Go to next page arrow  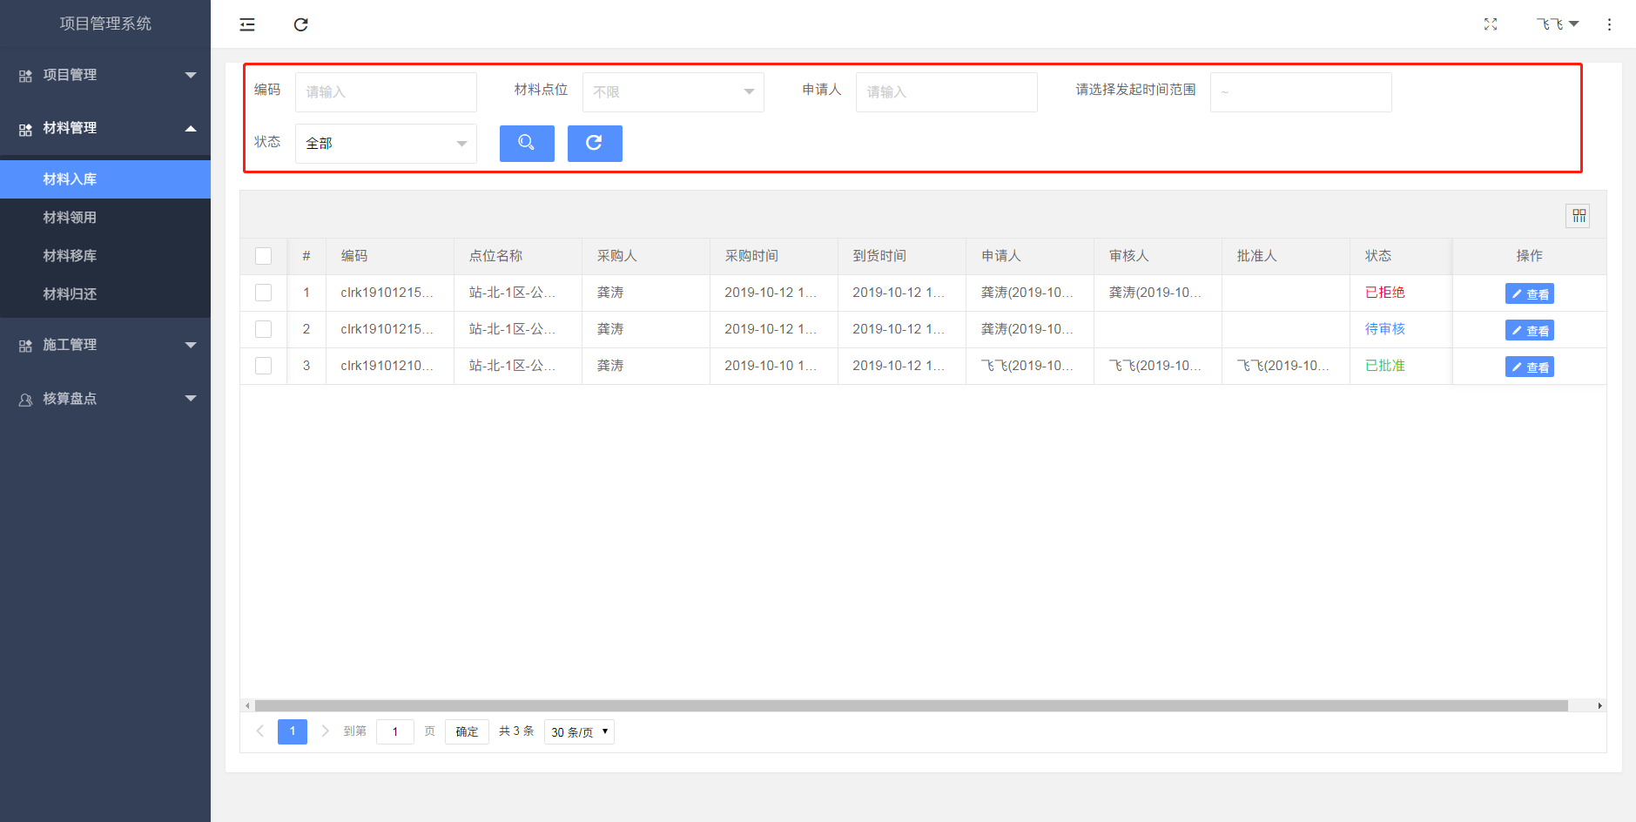[x=325, y=731]
